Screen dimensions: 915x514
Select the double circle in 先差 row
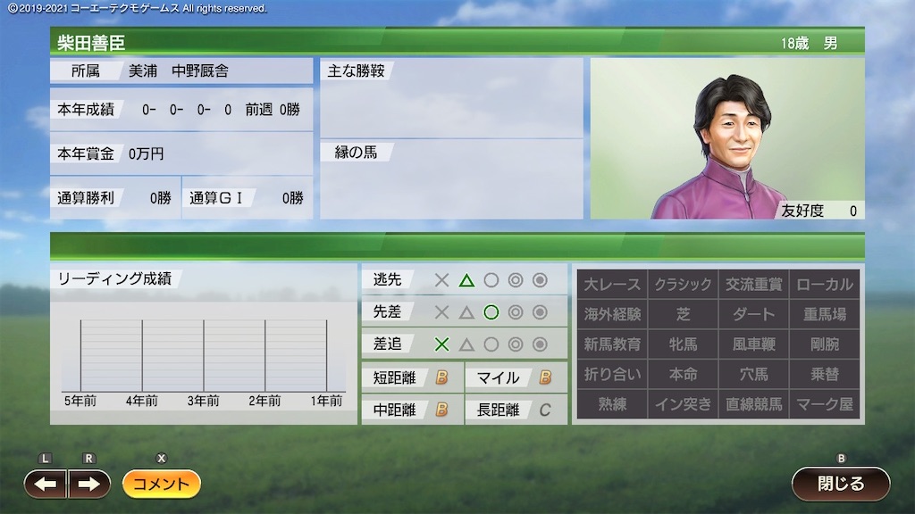point(516,312)
